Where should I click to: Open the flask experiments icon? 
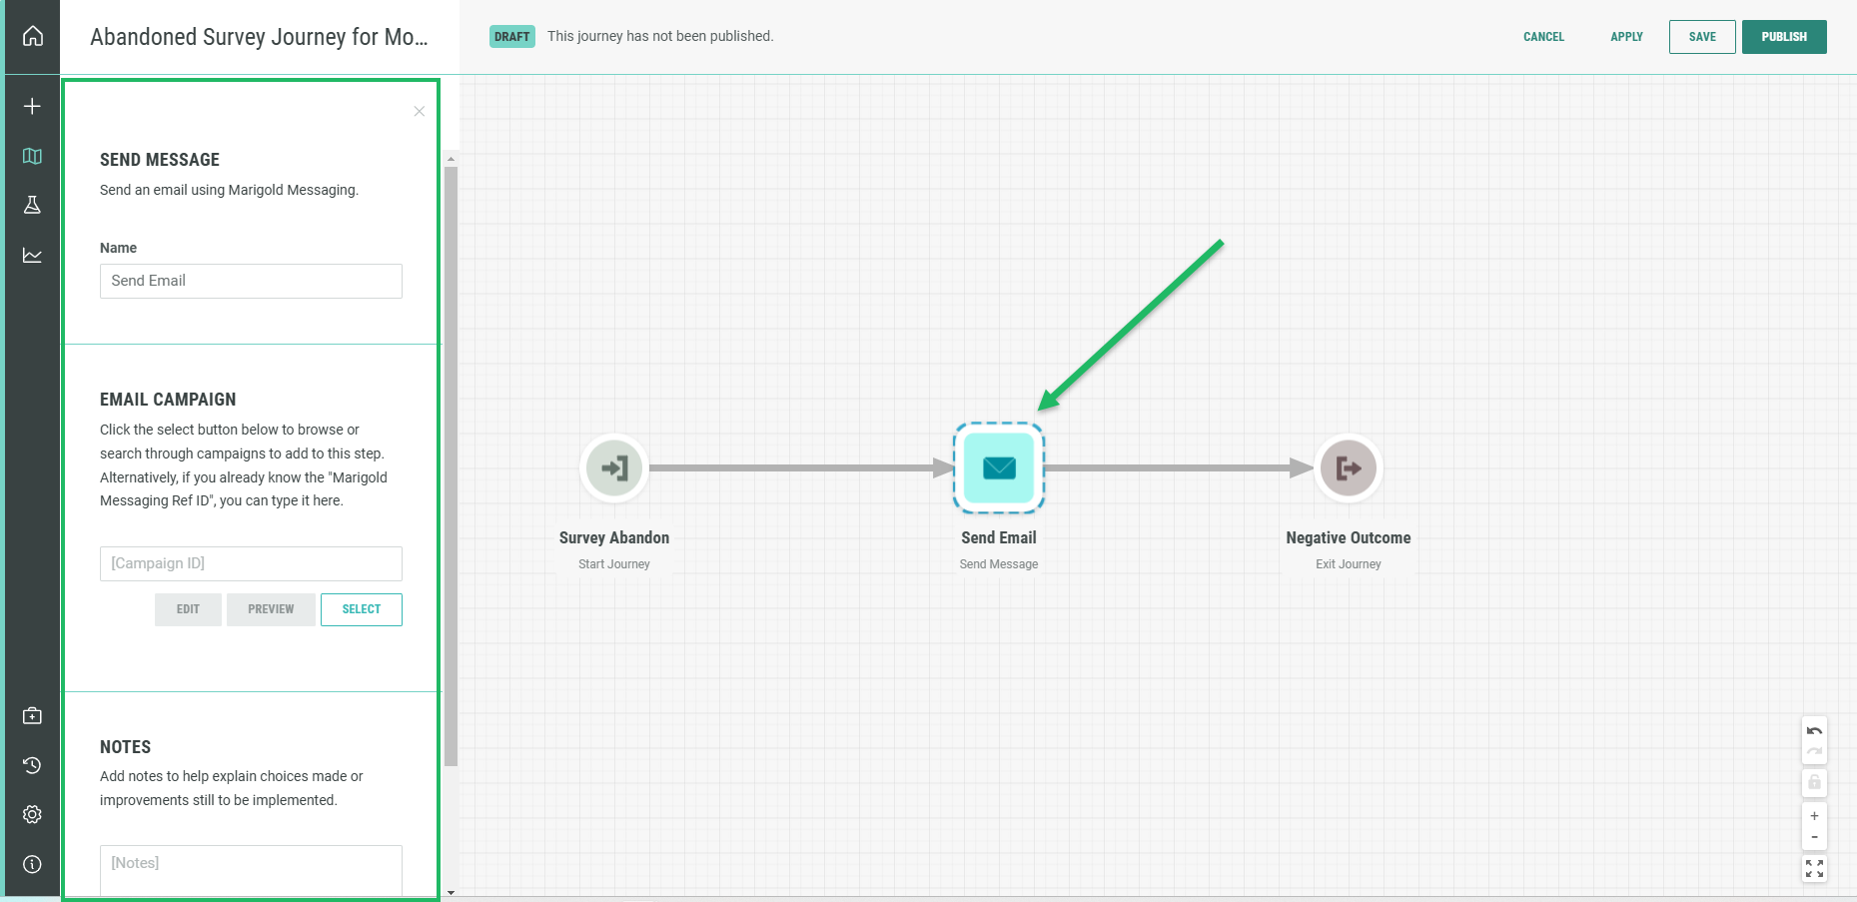pyautogui.click(x=32, y=205)
